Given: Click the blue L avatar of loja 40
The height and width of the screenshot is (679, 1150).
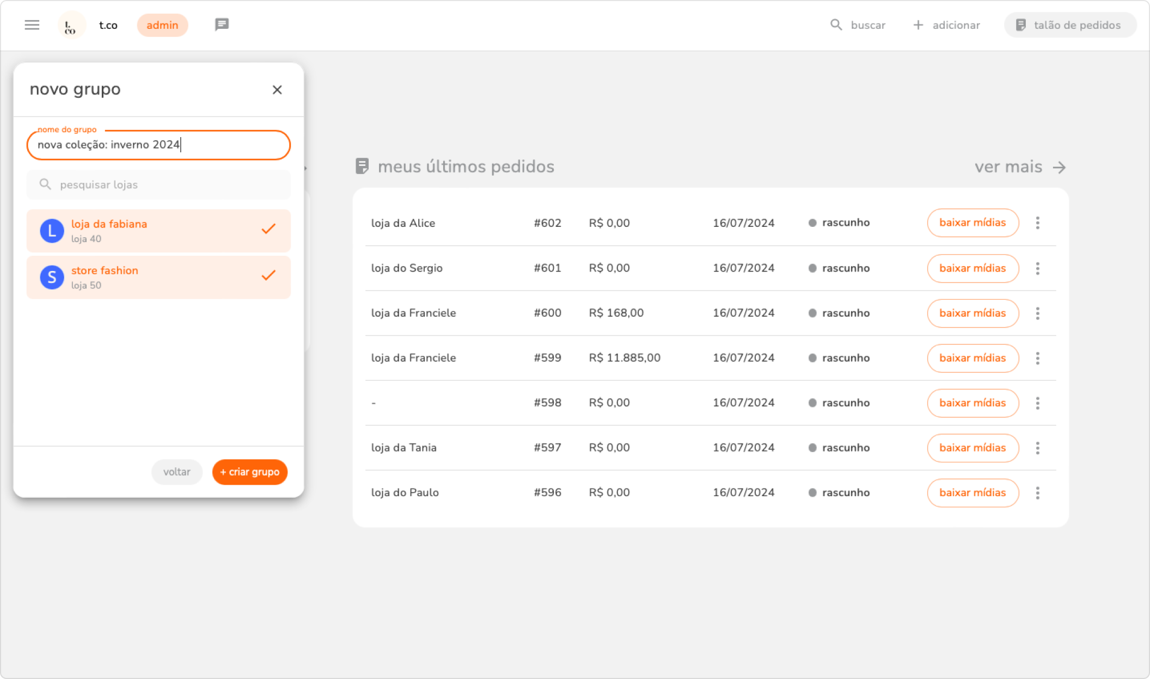Looking at the screenshot, I should [x=52, y=231].
